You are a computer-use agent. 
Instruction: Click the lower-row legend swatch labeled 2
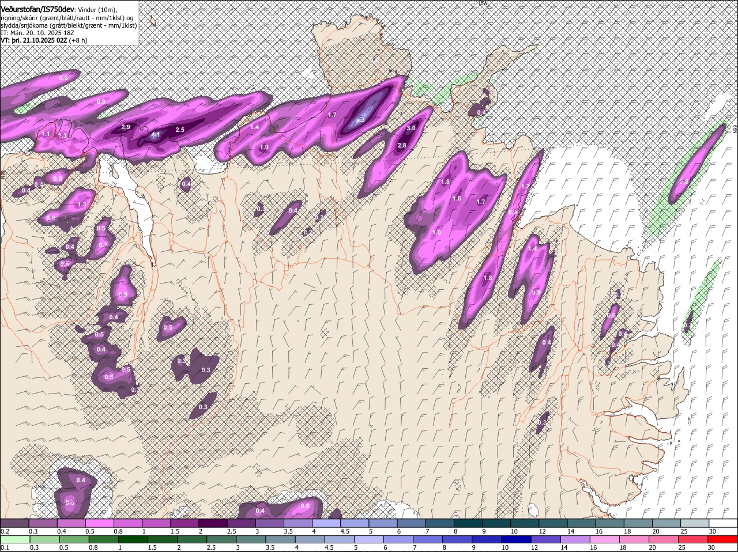tap(193, 540)
